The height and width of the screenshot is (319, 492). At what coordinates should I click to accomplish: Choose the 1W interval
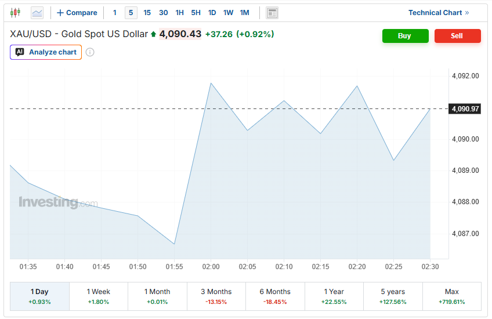228,13
